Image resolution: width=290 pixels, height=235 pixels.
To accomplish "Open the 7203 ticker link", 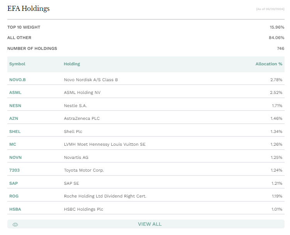I will tap(14, 170).
